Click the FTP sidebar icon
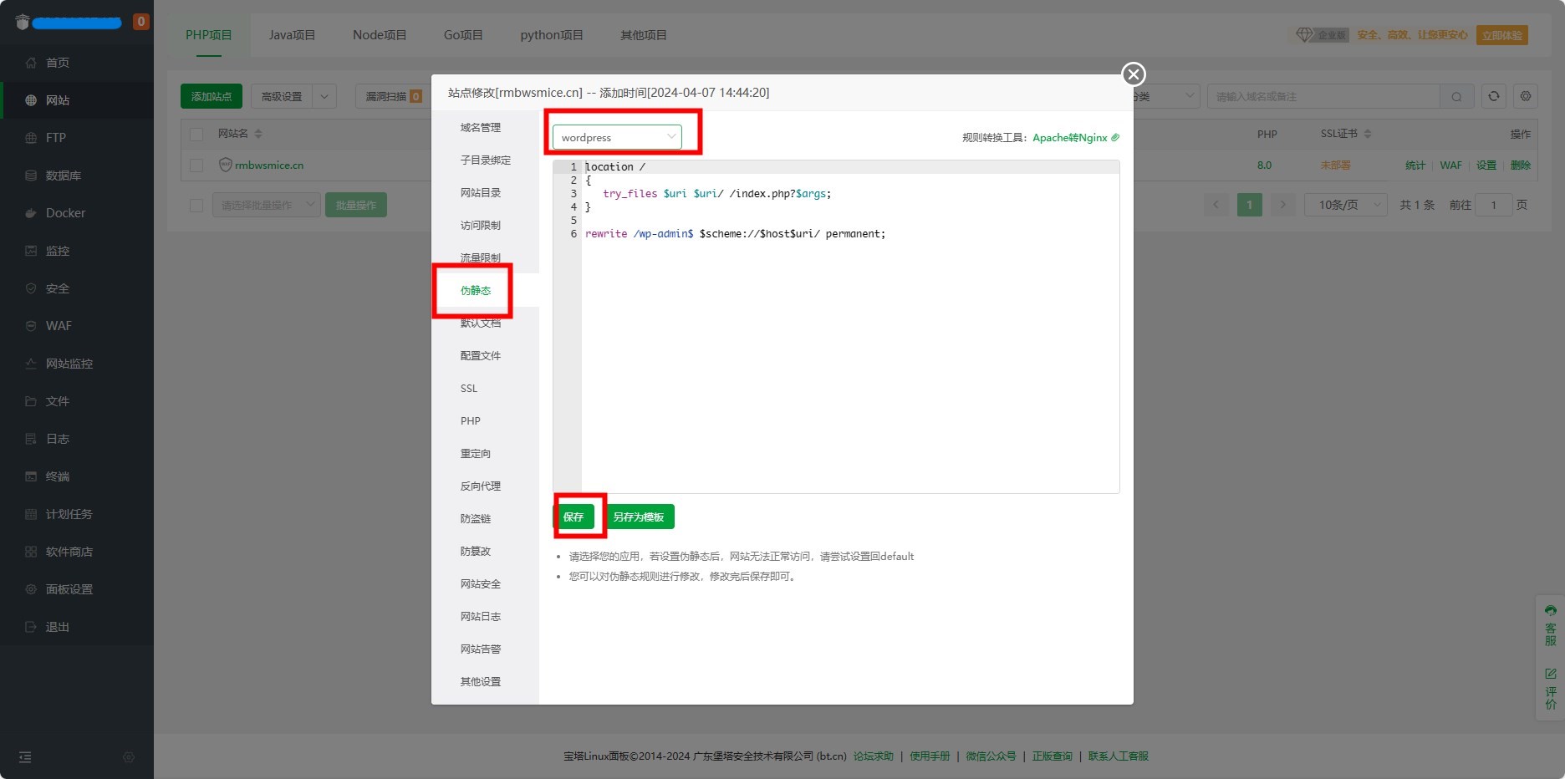1565x779 pixels. pyautogui.click(x=31, y=138)
